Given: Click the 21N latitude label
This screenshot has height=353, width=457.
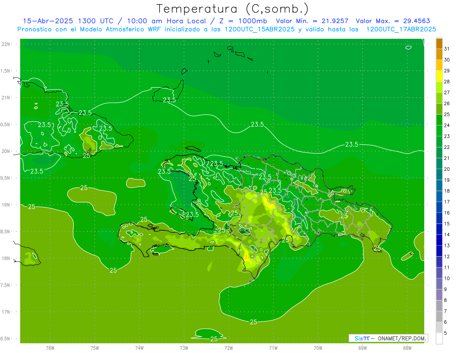Looking at the screenshot, I should point(6,97).
